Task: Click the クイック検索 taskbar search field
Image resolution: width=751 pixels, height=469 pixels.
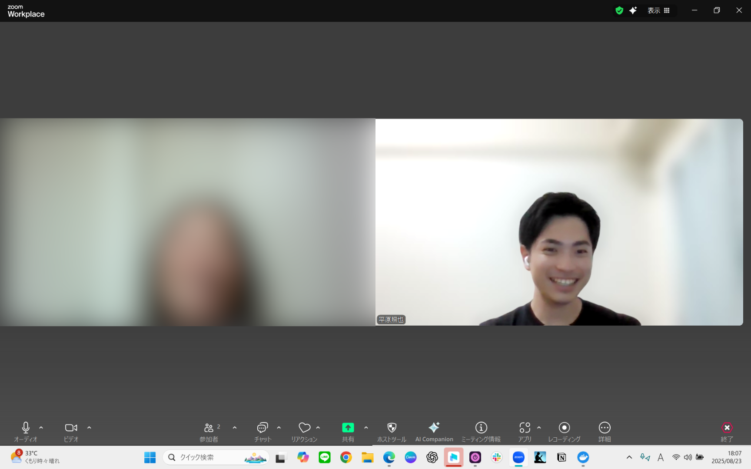Action: click(x=216, y=457)
